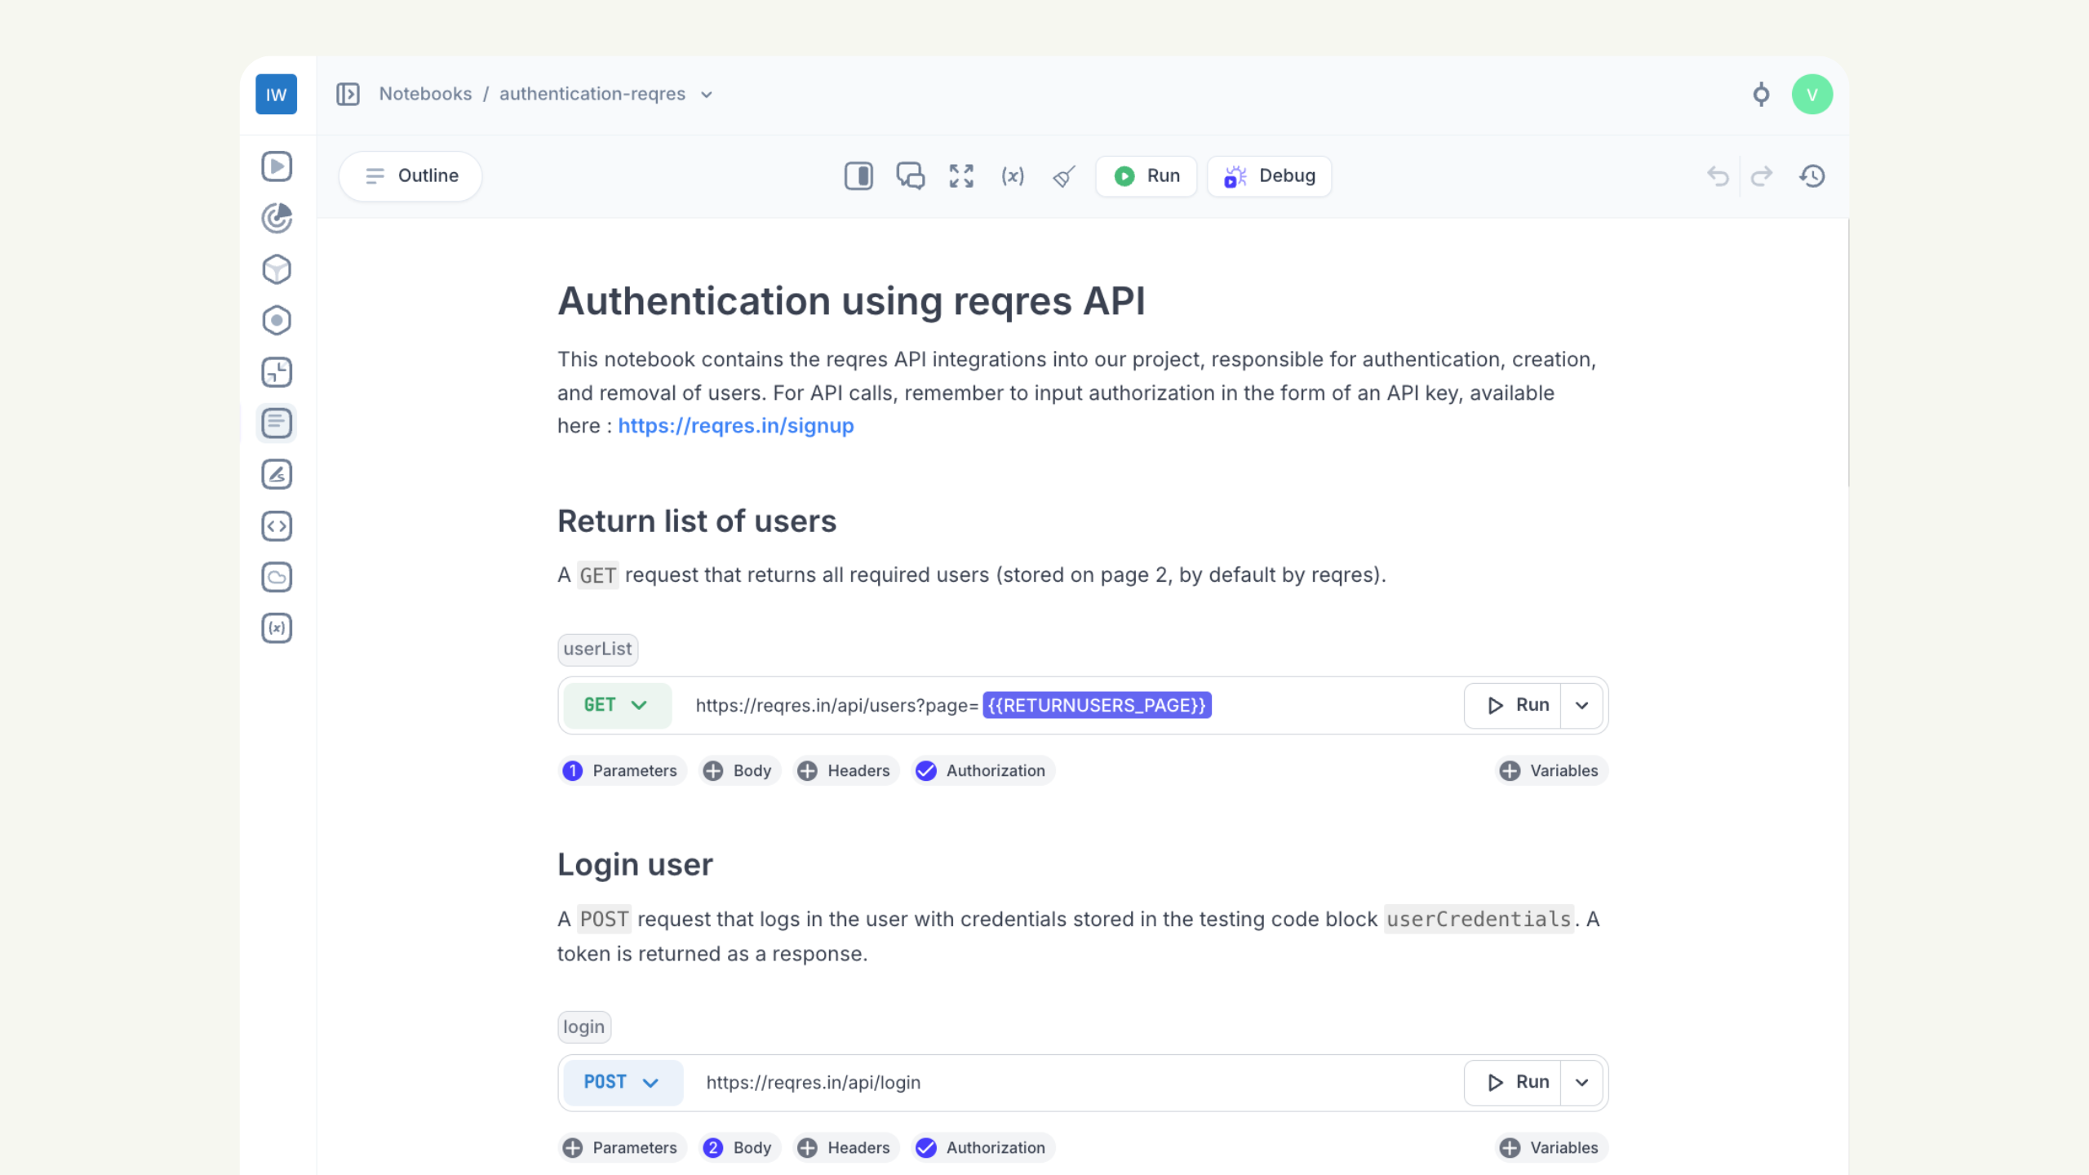Toggle the sidebar panel icon beside Notebooks
The image size is (2089, 1175).
(x=348, y=94)
